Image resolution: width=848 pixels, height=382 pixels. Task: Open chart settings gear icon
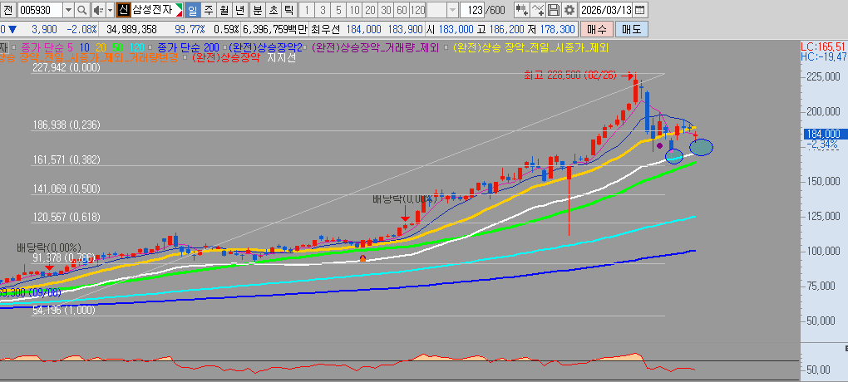click(569, 10)
